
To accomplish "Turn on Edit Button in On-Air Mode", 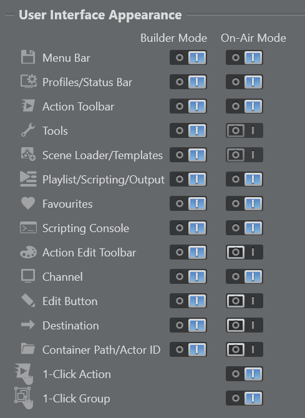I will [244, 301].
